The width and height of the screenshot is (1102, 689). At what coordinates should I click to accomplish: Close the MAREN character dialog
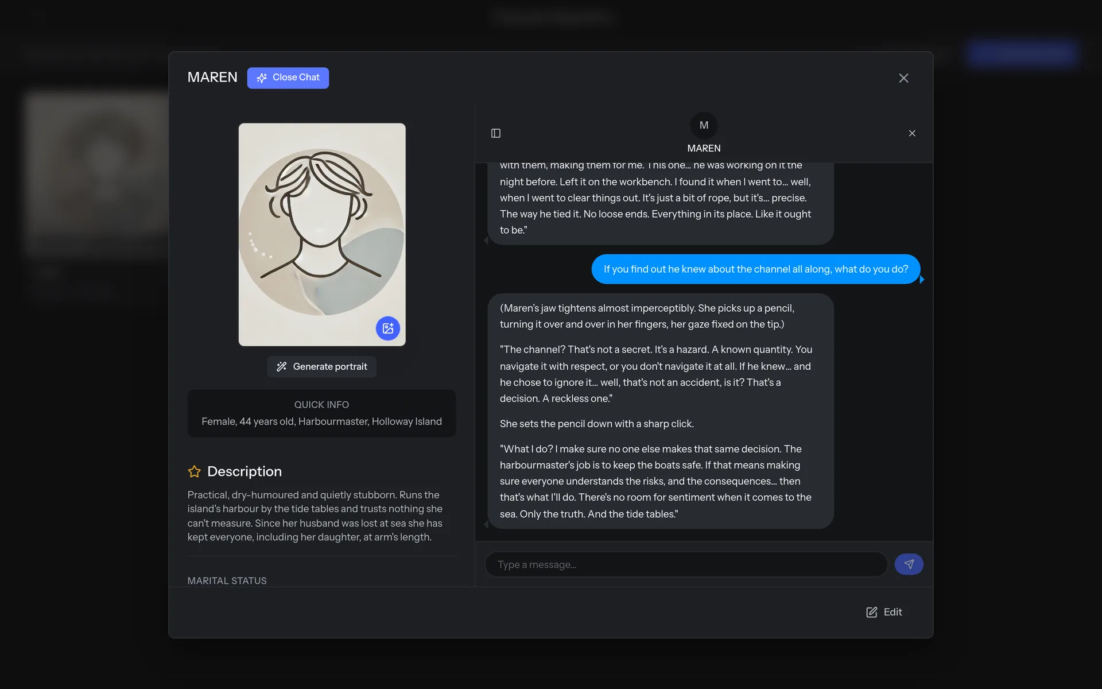(x=903, y=78)
